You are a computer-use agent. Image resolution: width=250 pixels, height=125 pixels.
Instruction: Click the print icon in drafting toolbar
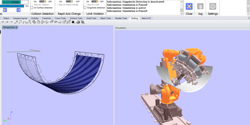[x=78, y=22]
